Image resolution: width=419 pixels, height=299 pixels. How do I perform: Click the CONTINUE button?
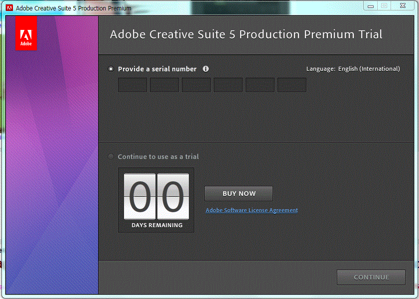click(371, 278)
